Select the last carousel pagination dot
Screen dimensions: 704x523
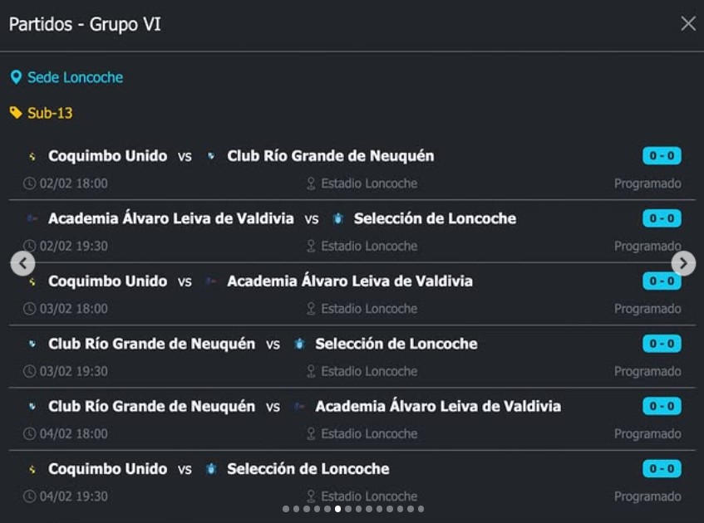(421, 509)
